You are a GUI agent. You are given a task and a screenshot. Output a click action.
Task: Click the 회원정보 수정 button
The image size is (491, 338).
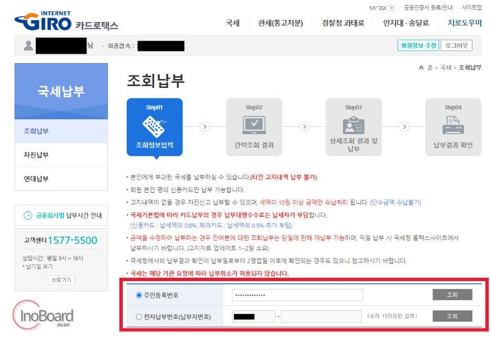pyautogui.click(x=418, y=46)
